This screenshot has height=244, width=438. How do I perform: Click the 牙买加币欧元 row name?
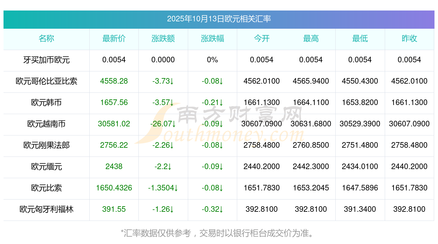[x=46, y=60]
